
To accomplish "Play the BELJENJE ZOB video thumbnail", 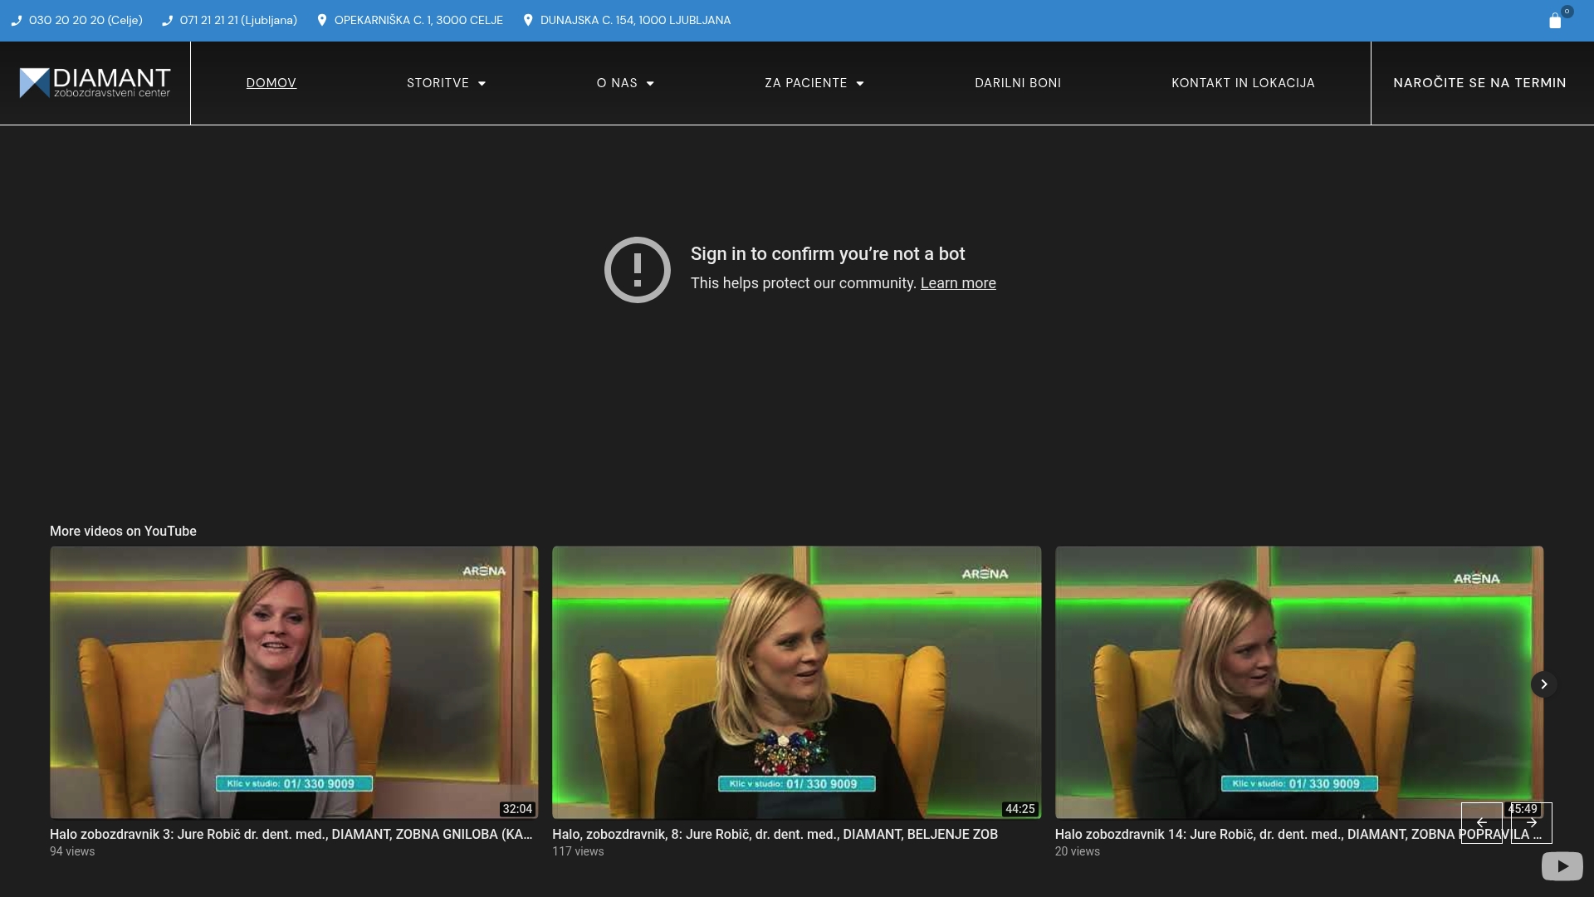I will pyautogui.click(x=796, y=681).
